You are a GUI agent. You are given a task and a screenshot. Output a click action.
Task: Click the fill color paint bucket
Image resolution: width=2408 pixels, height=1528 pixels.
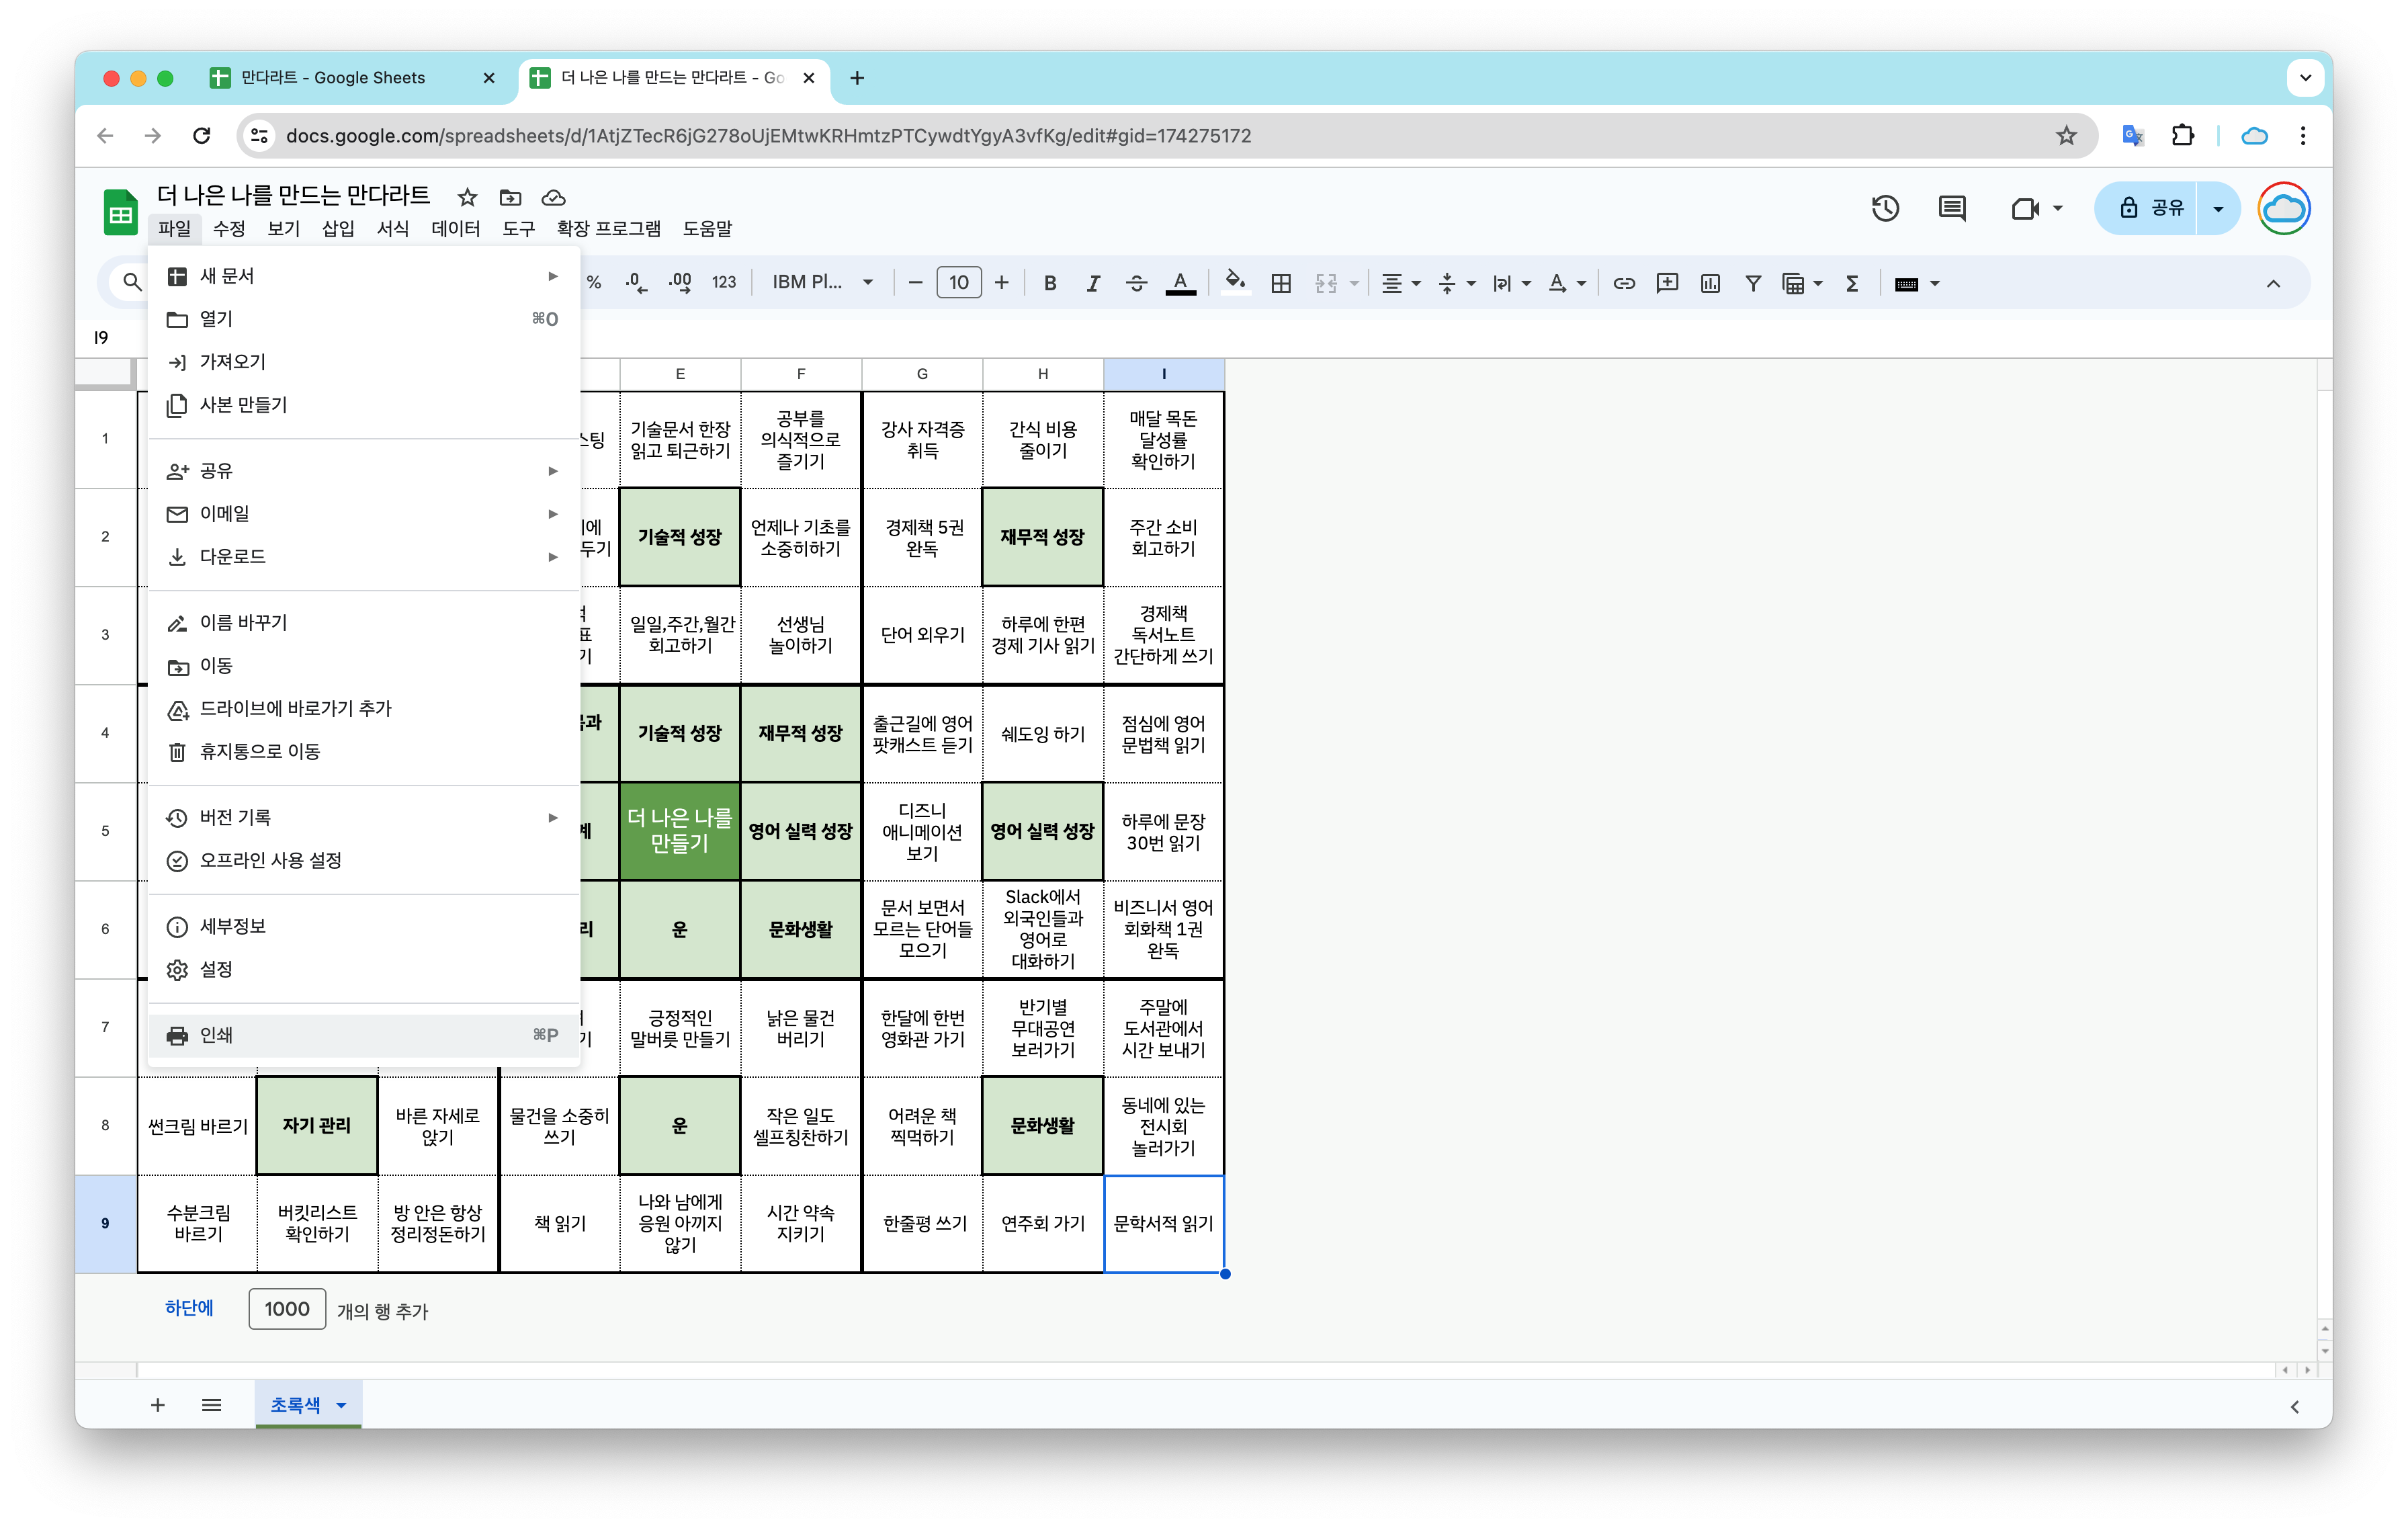tap(1235, 281)
